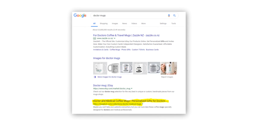Expand the zazzle.co.nz ad URL dropdown arrow
The height and width of the screenshot is (135, 258).
pos(115,38)
